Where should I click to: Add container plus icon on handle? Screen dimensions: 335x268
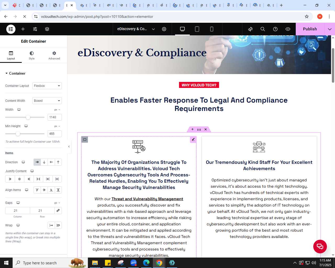[192, 129]
